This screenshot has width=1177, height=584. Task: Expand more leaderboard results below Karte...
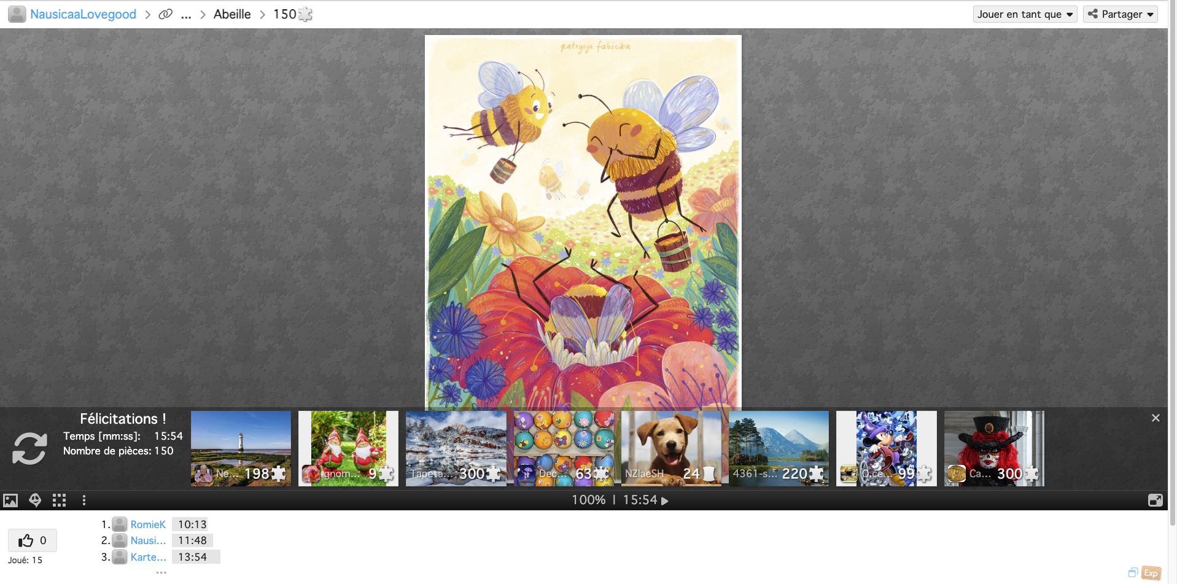(x=161, y=572)
